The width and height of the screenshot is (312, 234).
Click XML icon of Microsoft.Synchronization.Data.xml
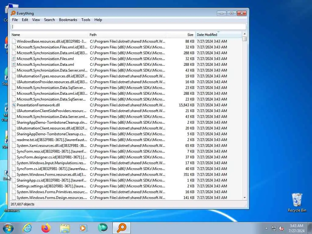pos(14,65)
